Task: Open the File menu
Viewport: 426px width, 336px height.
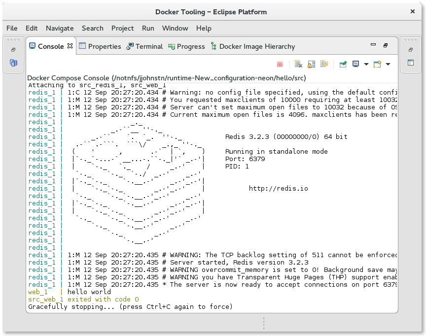Action: [x=12, y=28]
